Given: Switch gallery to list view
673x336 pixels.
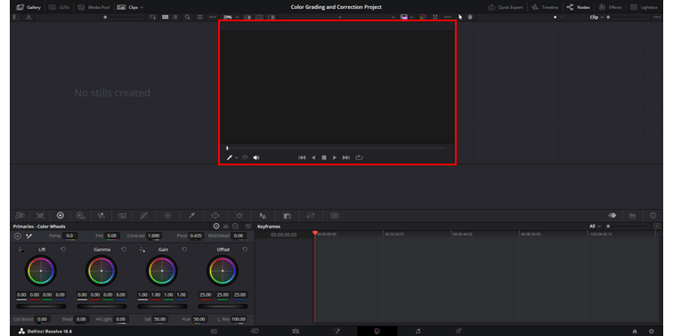Looking at the screenshot, I should pos(175,17).
